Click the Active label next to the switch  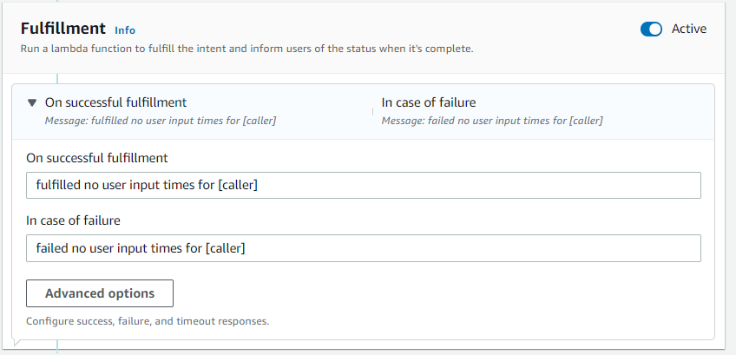(x=688, y=30)
